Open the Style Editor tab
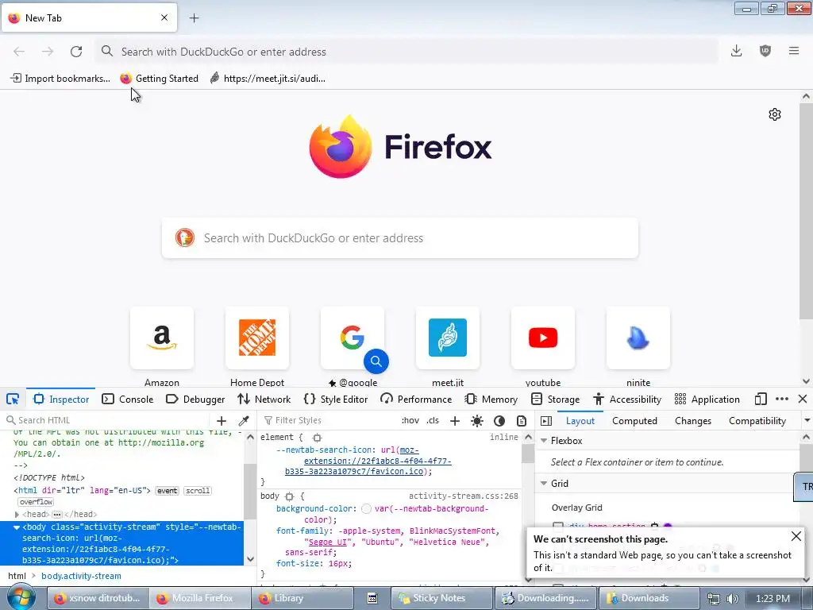813x610 pixels. (x=336, y=399)
